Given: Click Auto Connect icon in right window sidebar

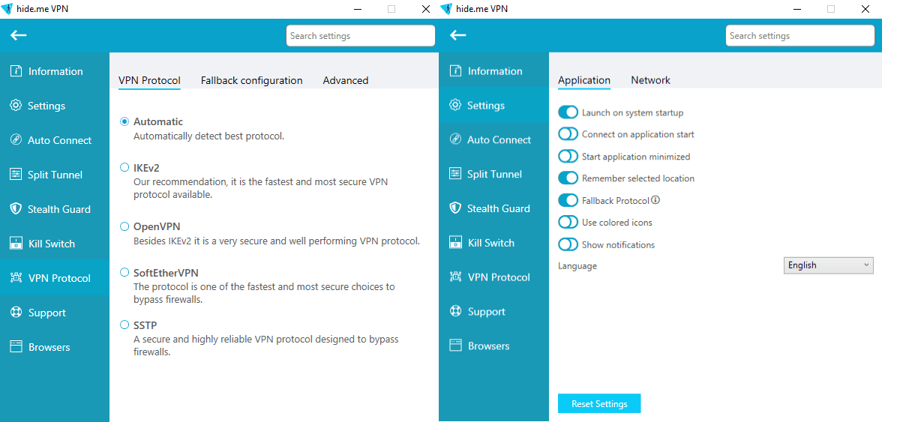Looking at the screenshot, I should tap(454, 139).
